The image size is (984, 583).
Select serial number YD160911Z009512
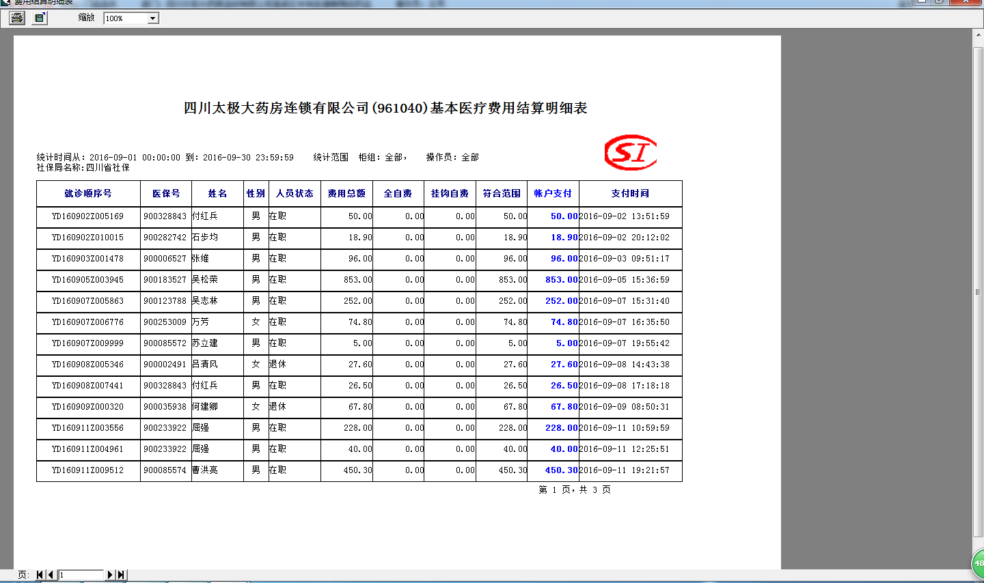coord(88,470)
